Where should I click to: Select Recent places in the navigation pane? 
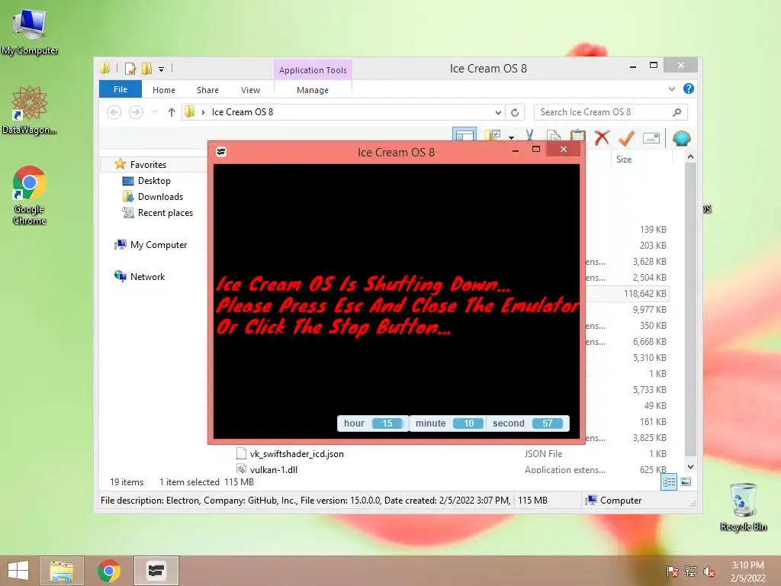pyautogui.click(x=166, y=213)
